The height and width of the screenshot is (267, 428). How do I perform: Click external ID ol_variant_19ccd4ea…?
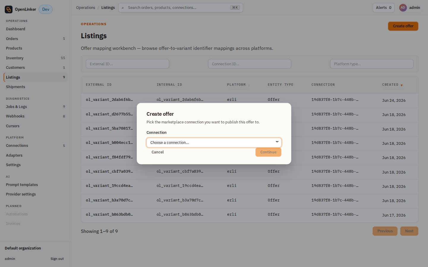pos(109,186)
